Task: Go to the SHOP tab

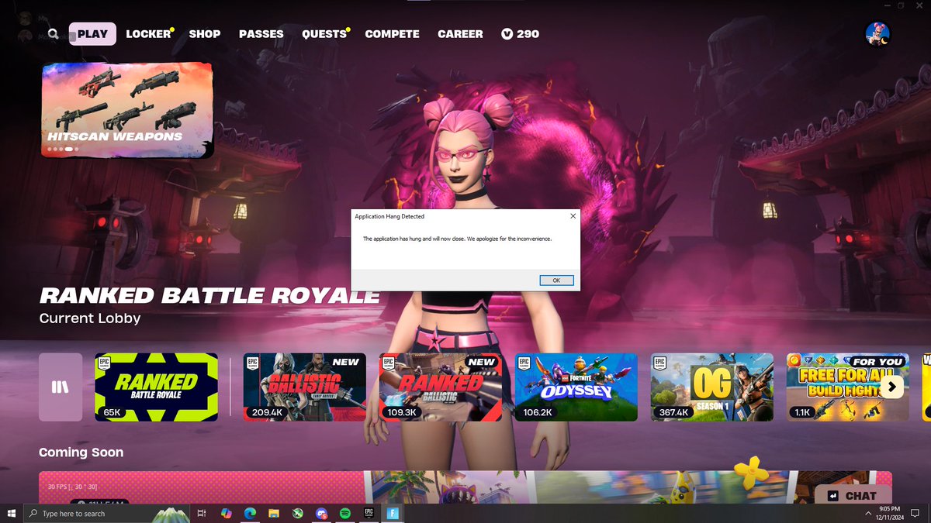Action: (x=205, y=34)
